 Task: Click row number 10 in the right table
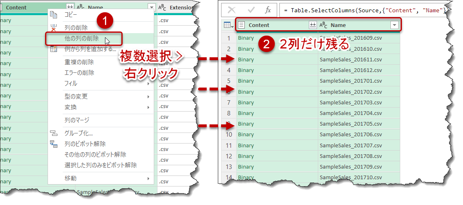(x=228, y=135)
